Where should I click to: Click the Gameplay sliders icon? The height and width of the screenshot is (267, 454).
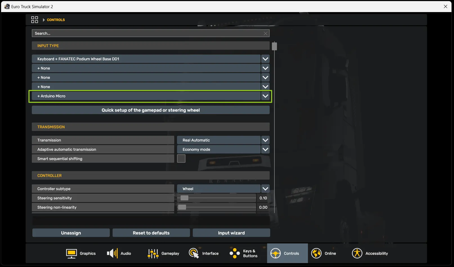[153, 254]
